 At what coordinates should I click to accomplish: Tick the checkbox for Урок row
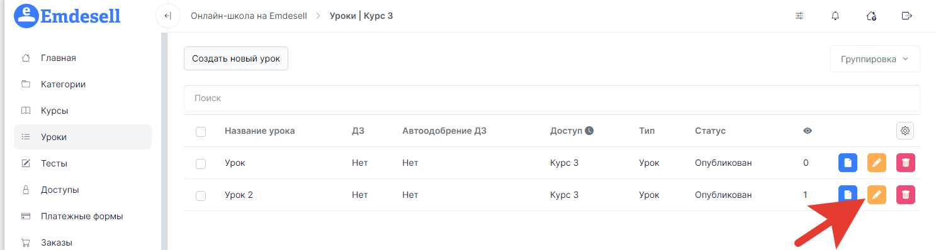201,163
